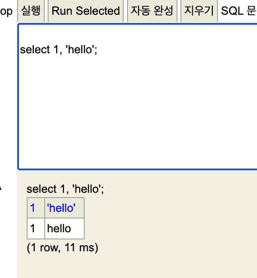Image resolution: width=257 pixels, height=278 pixels.
Task: Click the partially visible item at the left edge
Action: click(0, 189)
